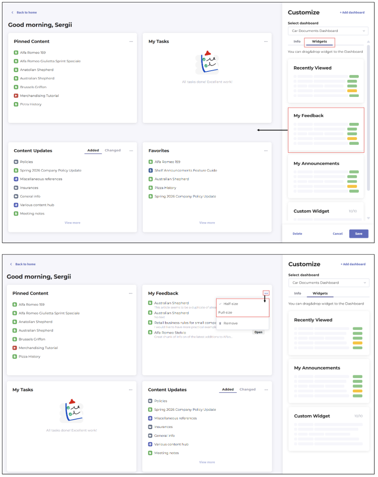The height and width of the screenshot is (477, 378).
Task: Switch to Info tab in upper Customize panel
Action: coord(297,41)
